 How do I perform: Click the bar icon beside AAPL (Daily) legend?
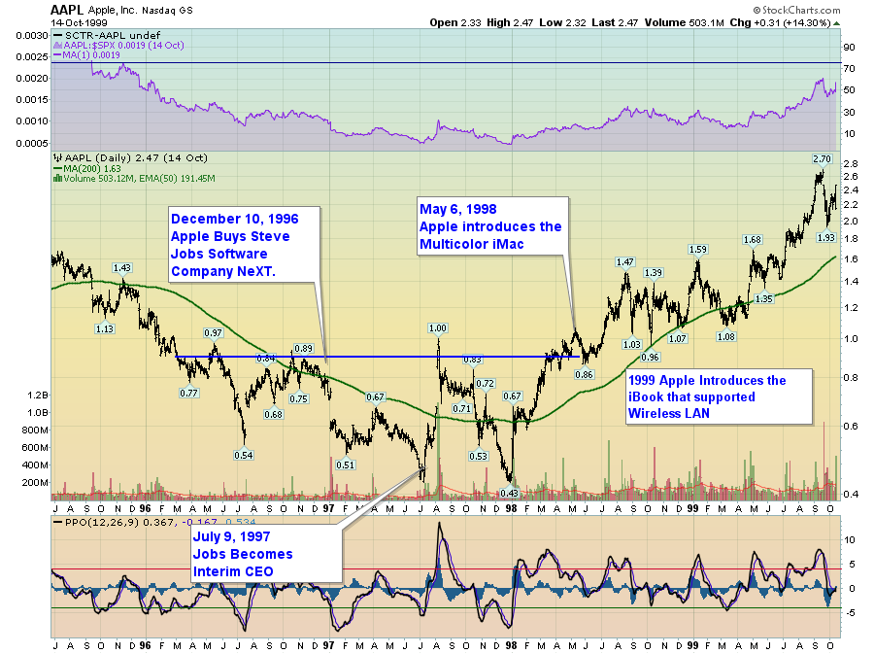click(57, 157)
